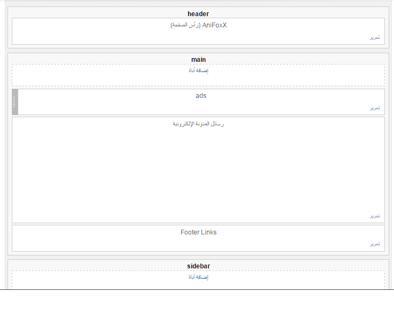The height and width of the screenshot is (320, 394).
Task: Select the ads gadget title
Action: (x=200, y=96)
